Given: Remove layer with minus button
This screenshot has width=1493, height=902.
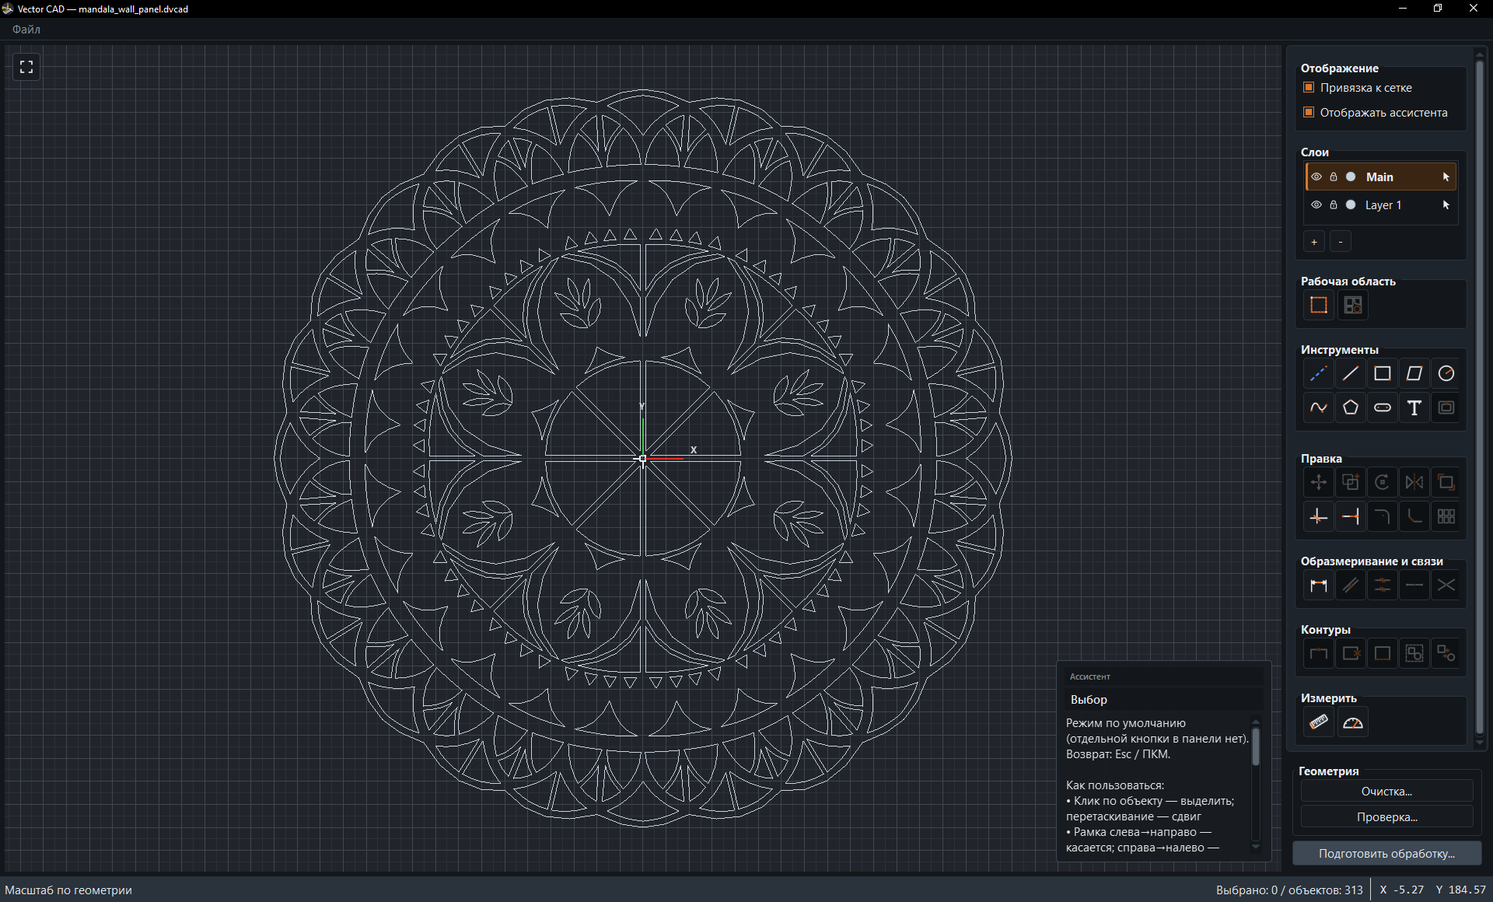Looking at the screenshot, I should click(x=1341, y=243).
